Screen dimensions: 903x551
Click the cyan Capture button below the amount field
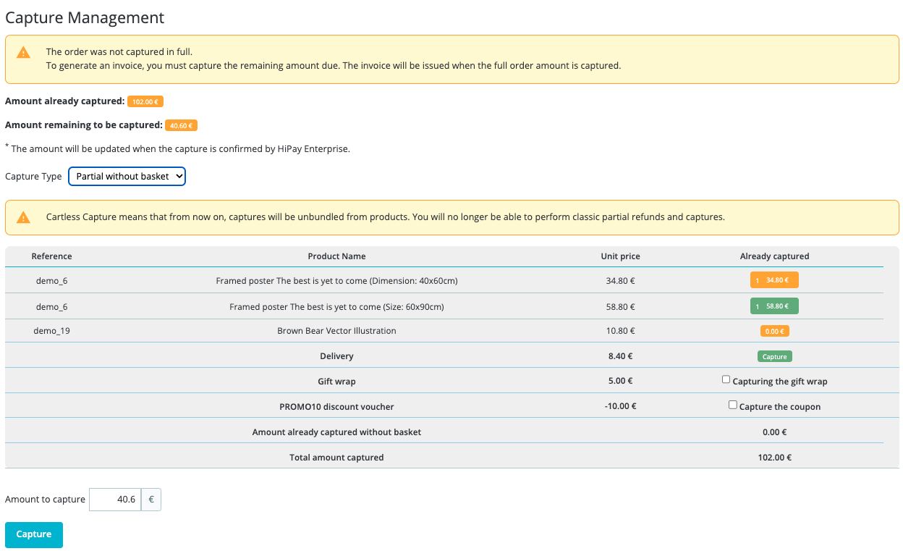click(x=34, y=534)
